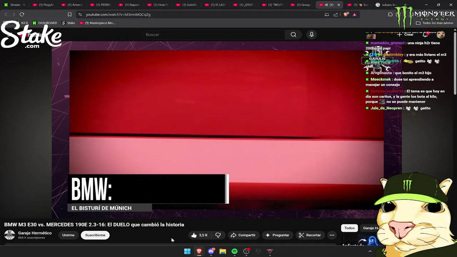Select the Garaje Hermético filter chip
The width and height of the screenshot is (457, 257).
[371, 228]
